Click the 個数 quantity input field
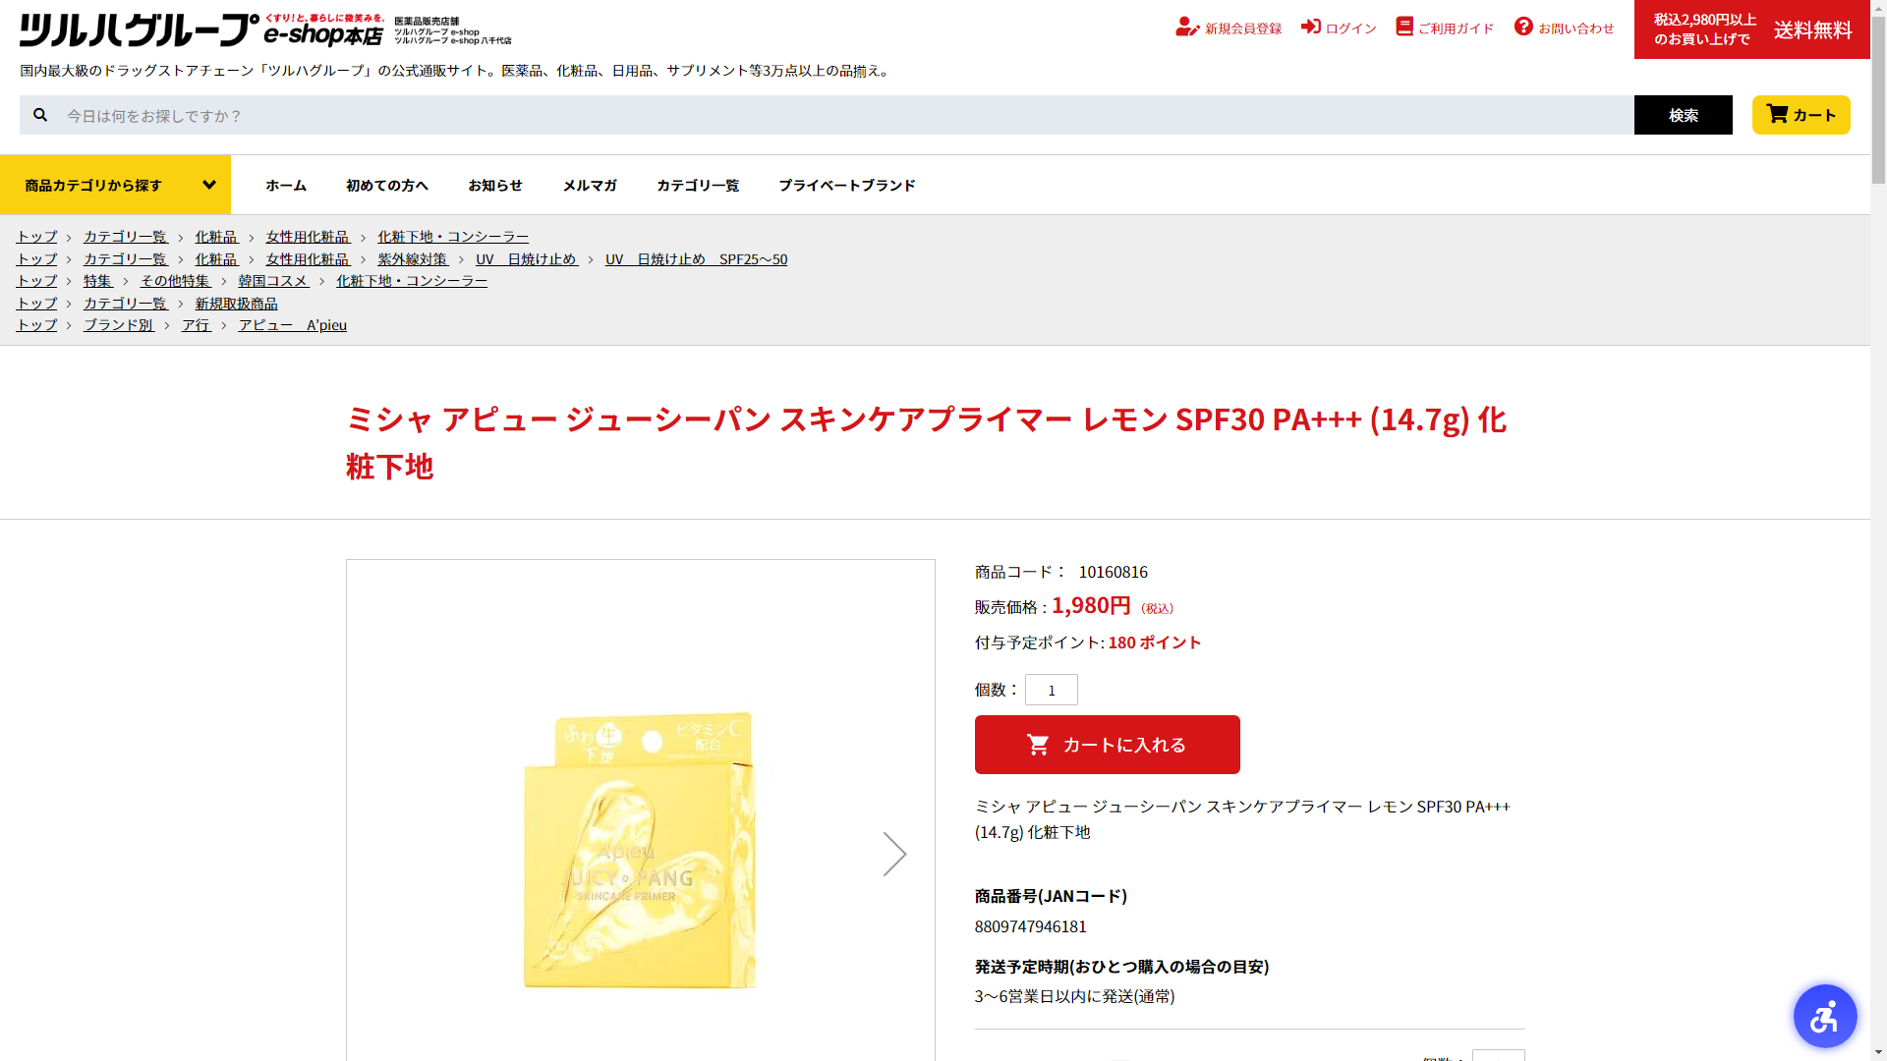 point(1052,690)
